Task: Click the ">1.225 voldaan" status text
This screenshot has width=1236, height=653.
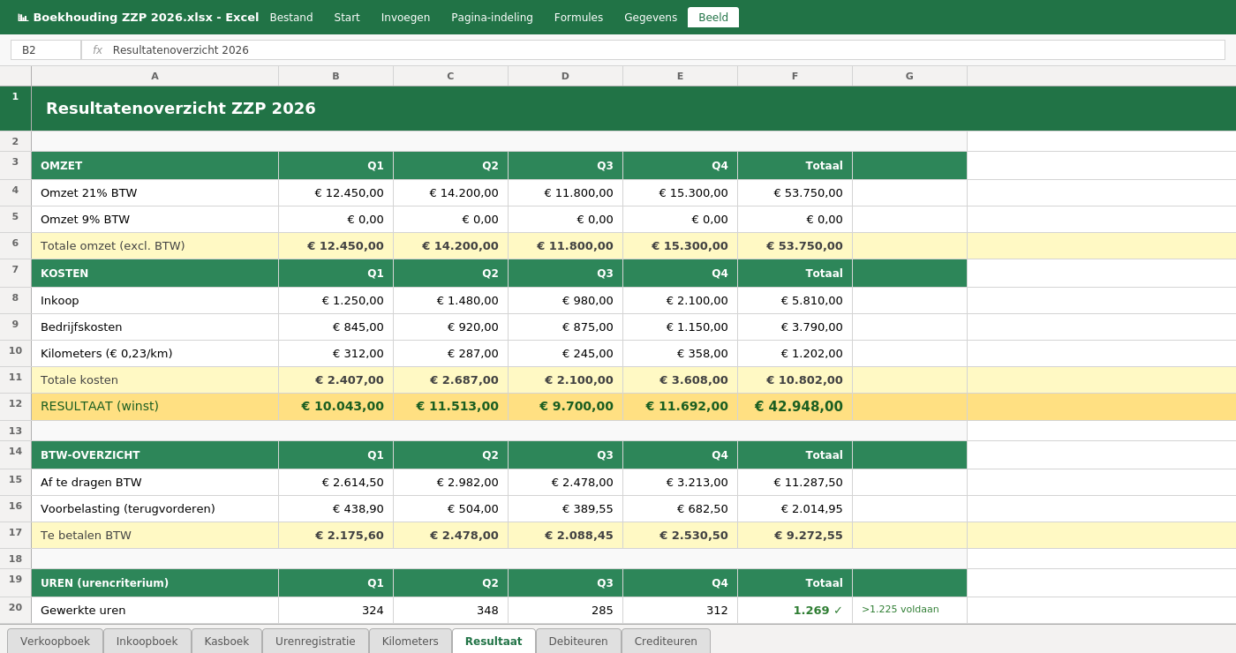Action: (x=901, y=610)
